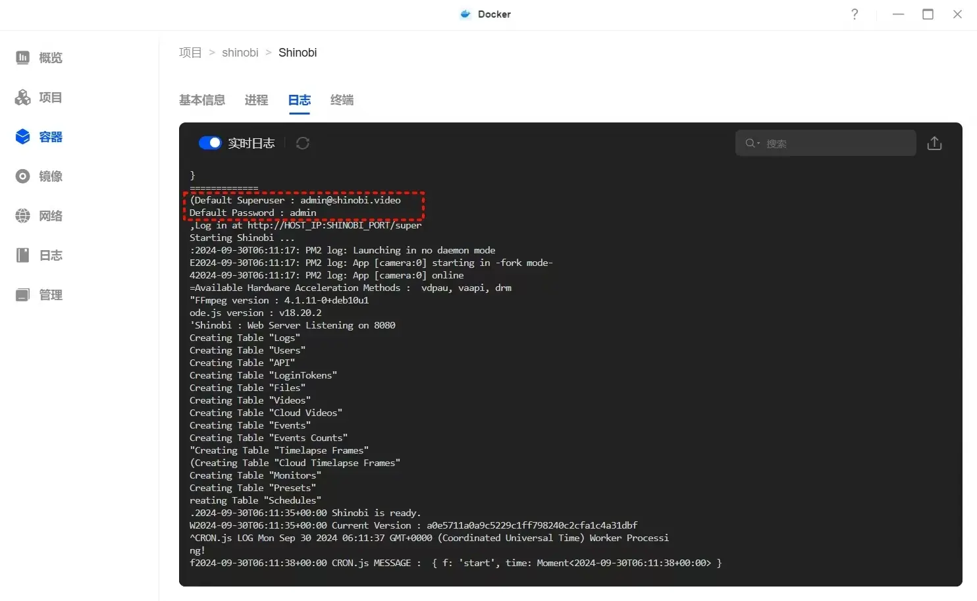The height and width of the screenshot is (601, 977).
Task: Maximize the Docker window
Action: (928, 14)
